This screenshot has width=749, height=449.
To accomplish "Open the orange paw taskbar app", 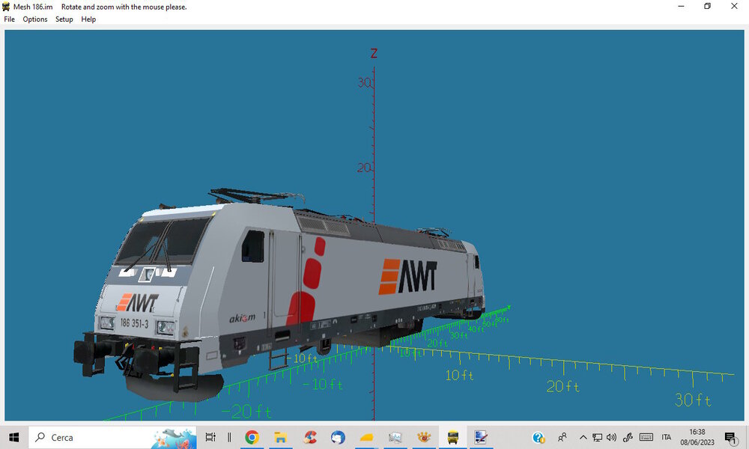I will [424, 437].
